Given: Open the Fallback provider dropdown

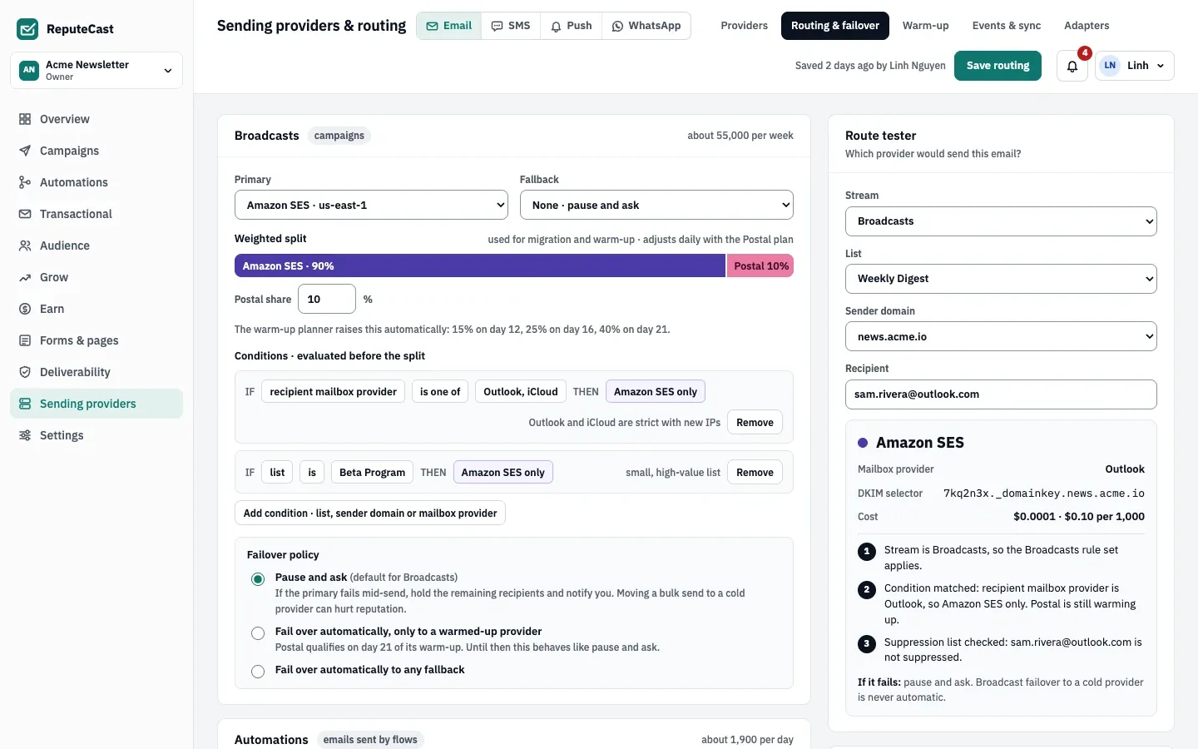Looking at the screenshot, I should (x=656, y=205).
